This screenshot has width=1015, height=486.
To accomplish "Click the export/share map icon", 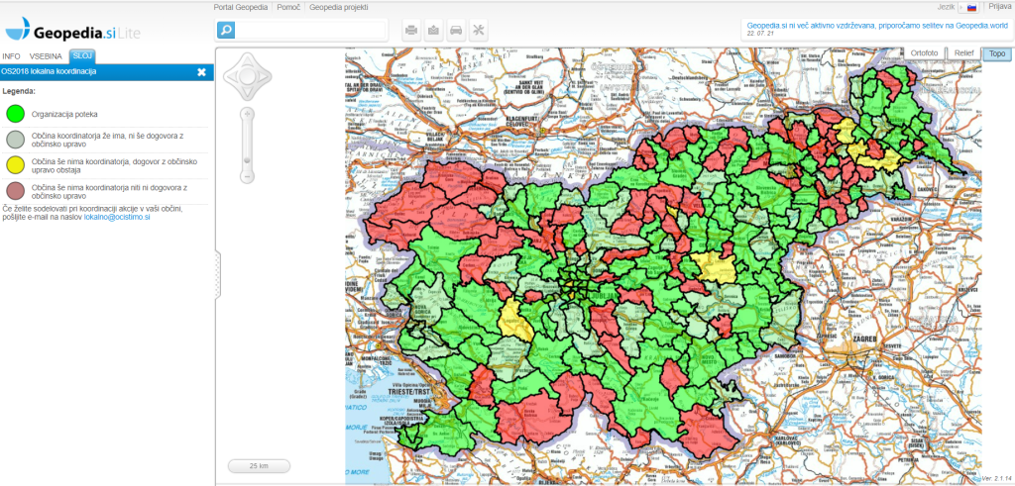I will pyautogui.click(x=434, y=31).
